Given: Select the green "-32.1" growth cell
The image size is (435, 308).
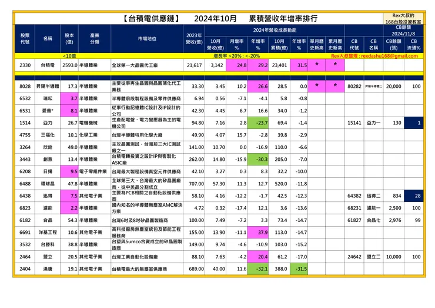Looking at the screenshot, I should pyautogui.click(x=257, y=269).
